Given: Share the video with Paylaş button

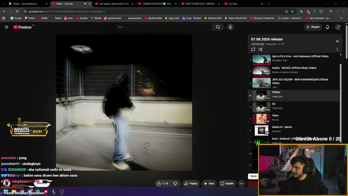Looking at the screenshot, I should [x=191, y=183].
